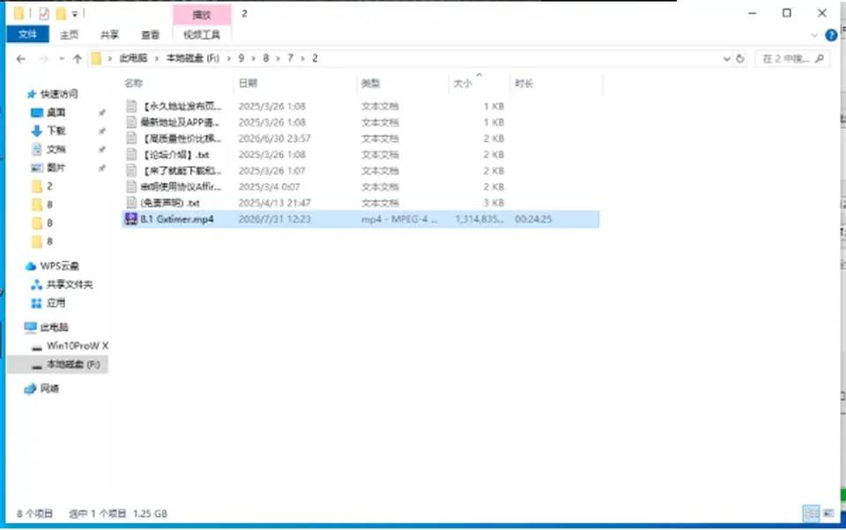Open 桌面 in quick access
Screen dimensions: 846x530
[x=48, y=112]
